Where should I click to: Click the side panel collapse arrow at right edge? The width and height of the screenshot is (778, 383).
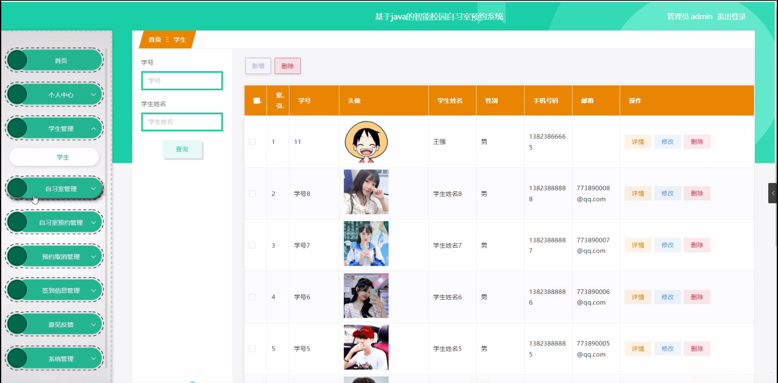[x=773, y=193]
